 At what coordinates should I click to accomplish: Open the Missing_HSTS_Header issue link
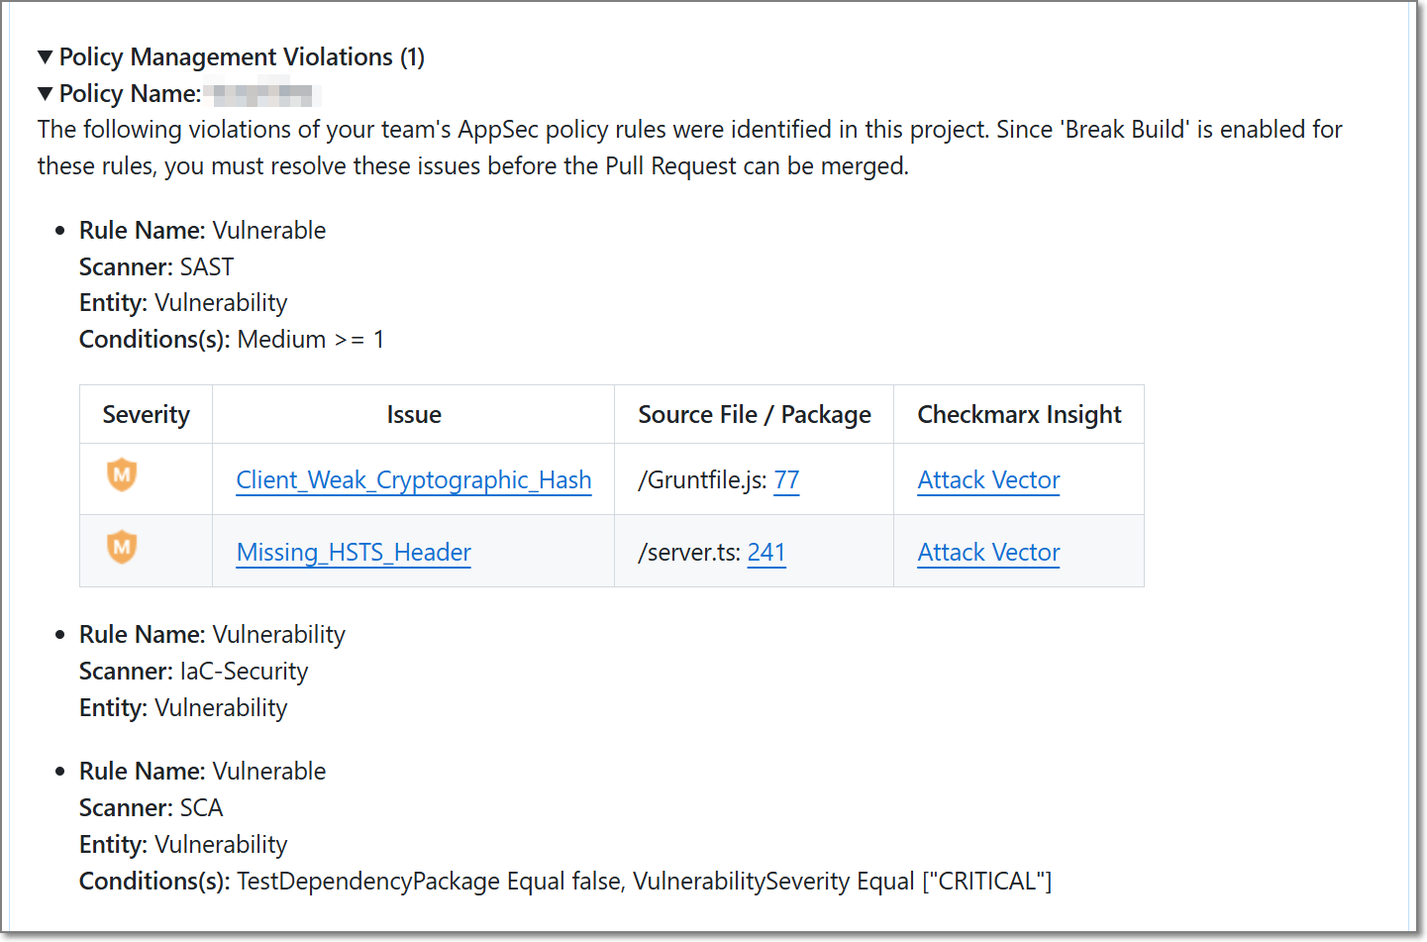[354, 553]
